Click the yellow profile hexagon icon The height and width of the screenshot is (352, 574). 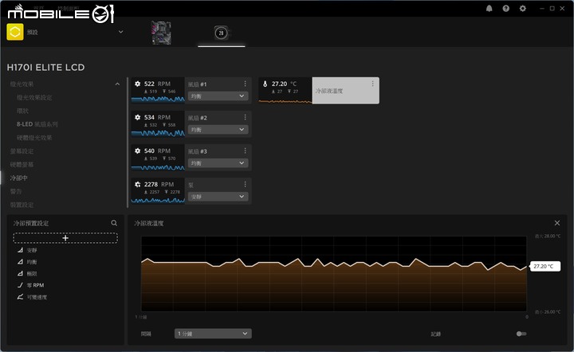15,32
